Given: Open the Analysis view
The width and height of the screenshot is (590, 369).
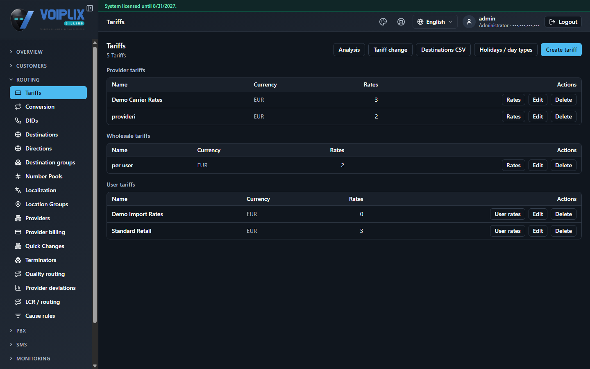Looking at the screenshot, I should [349, 50].
